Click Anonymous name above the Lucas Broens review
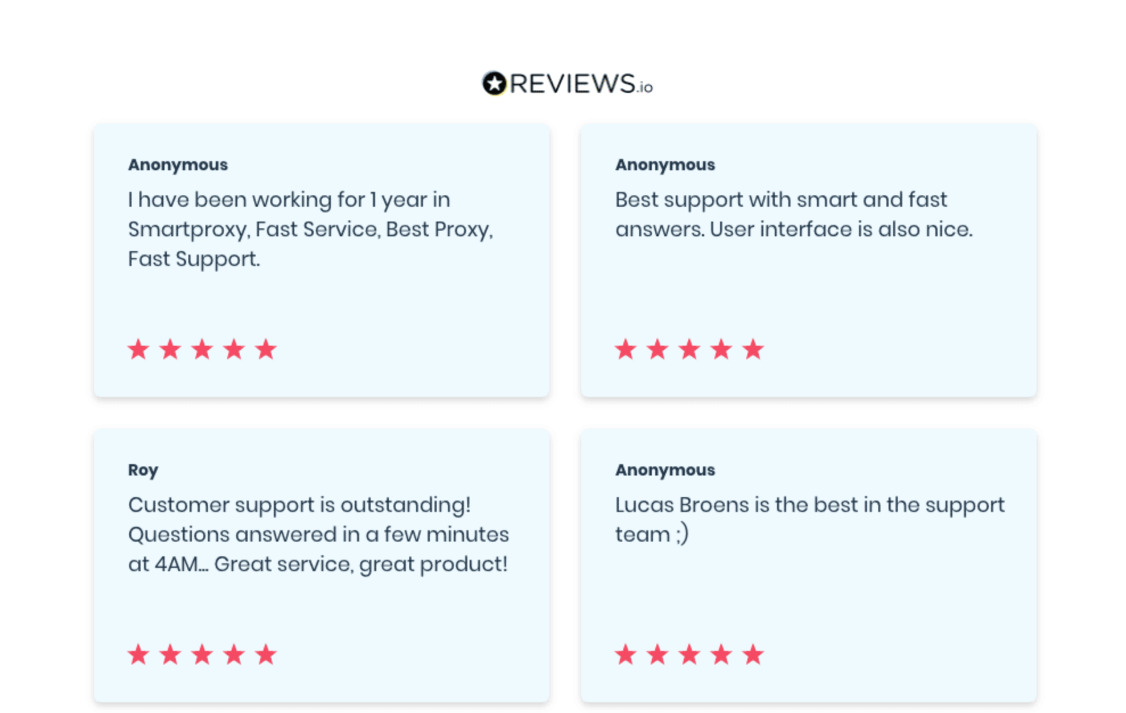1126x713 pixels. click(665, 470)
